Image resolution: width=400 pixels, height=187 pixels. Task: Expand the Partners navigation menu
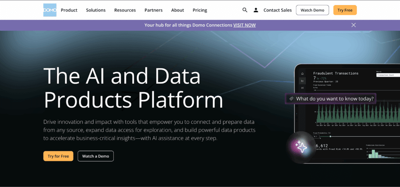tap(154, 10)
